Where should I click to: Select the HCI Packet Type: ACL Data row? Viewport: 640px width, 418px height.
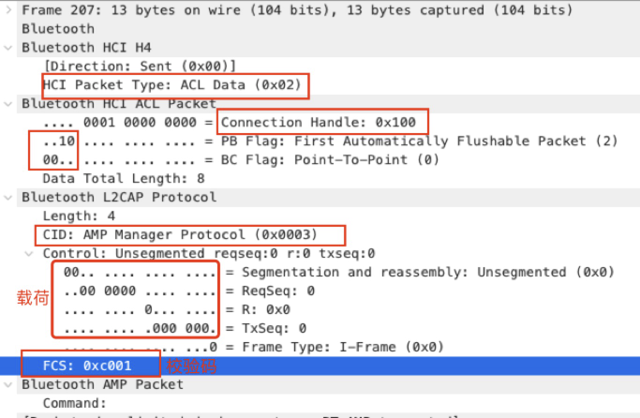[x=173, y=85]
